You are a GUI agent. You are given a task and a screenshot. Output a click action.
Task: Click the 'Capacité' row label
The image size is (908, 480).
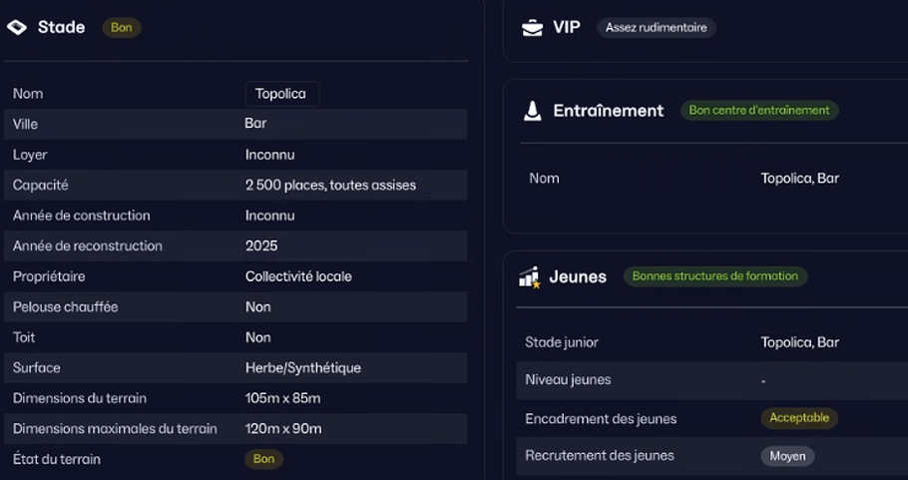pos(41,186)
